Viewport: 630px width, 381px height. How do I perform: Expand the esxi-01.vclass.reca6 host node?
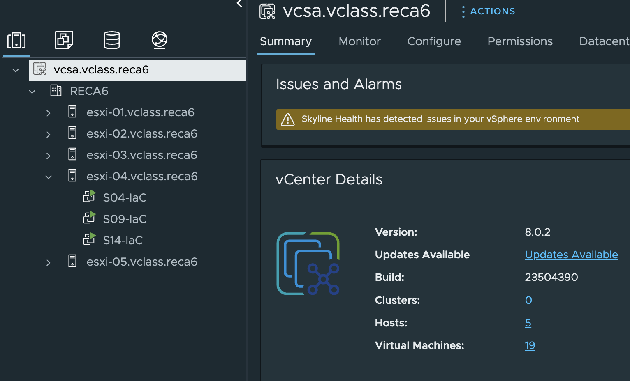49,113
